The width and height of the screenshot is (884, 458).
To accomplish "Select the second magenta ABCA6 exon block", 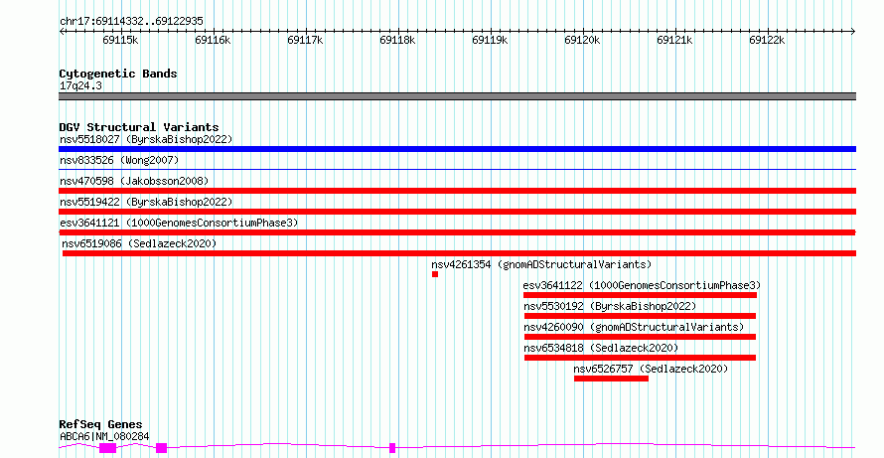I will [161, 448].
